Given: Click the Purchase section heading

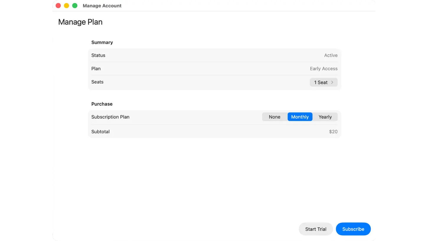Looking at the screenshot, I should (102, 104).
